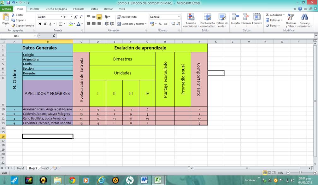Open the Fuente dialog launcher
This screenshot has width=318, height=185.
82,30
